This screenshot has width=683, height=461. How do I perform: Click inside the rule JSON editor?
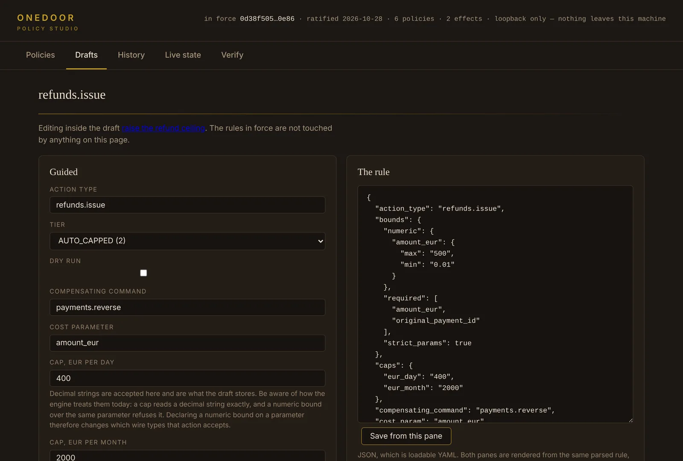tap(495, 304)
